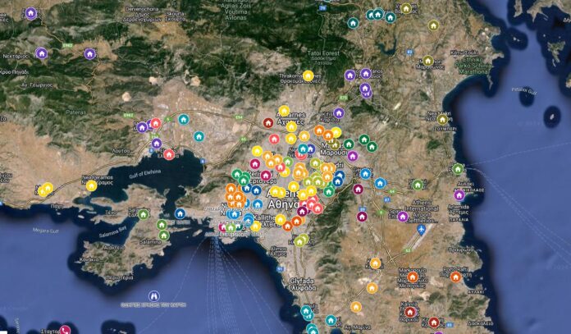Viewport: 571px width, 334px height.
Task: Click the purple house marker at Artemida
Action: click(x=459, y=195)
